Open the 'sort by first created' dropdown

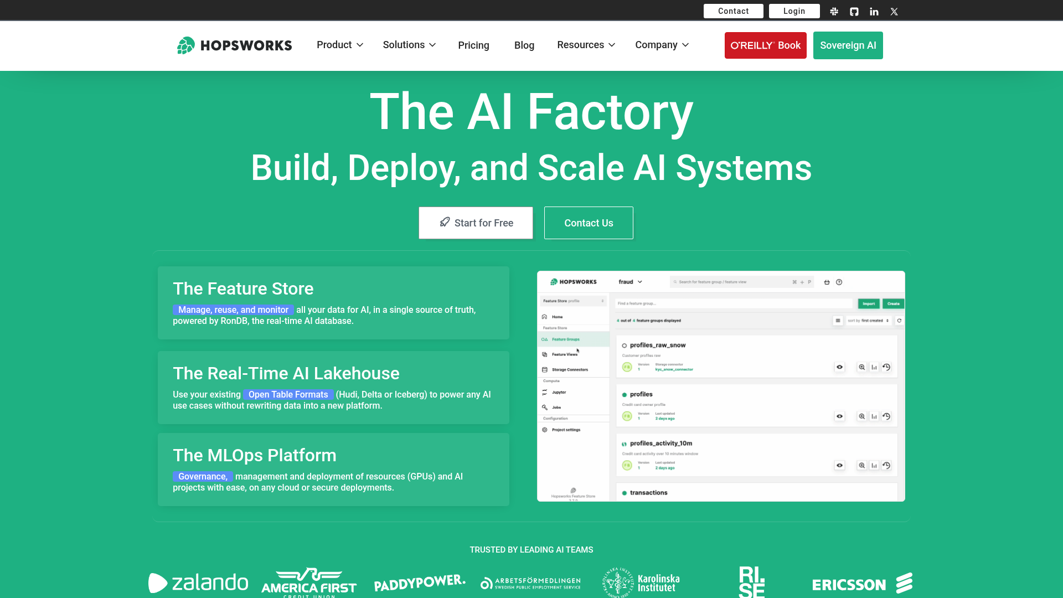(x=869, y=321)
